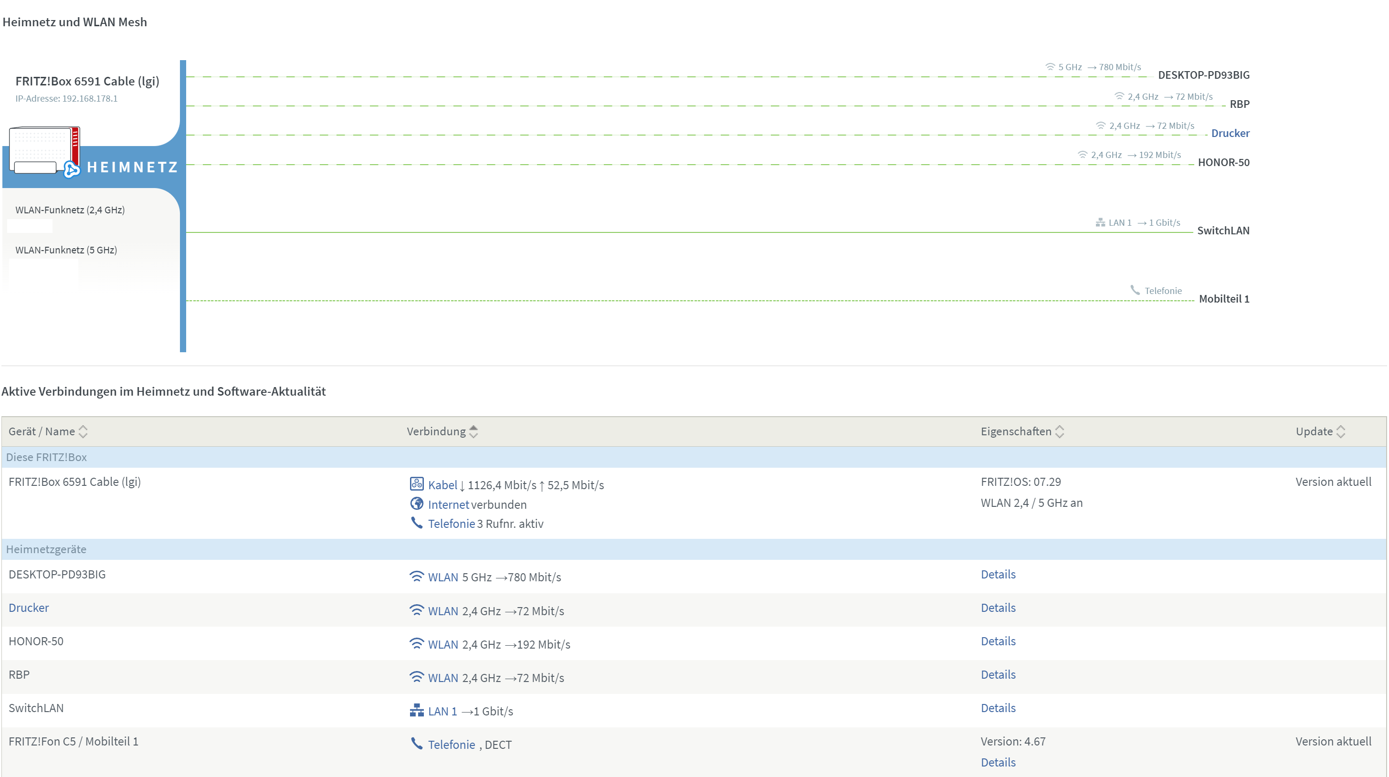Open Details for DESKTOP-PD93BIG
The image size is (1389, 777).
point(998,574)
